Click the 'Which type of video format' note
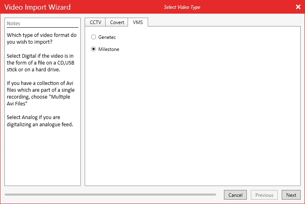The height and width of the screenshot is (204, 305). (42, 38)
